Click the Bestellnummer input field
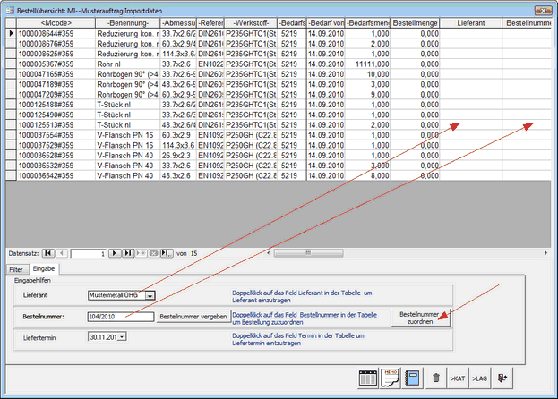The width and height of the screenshot is (558, 399). click(x=119, y=316)
